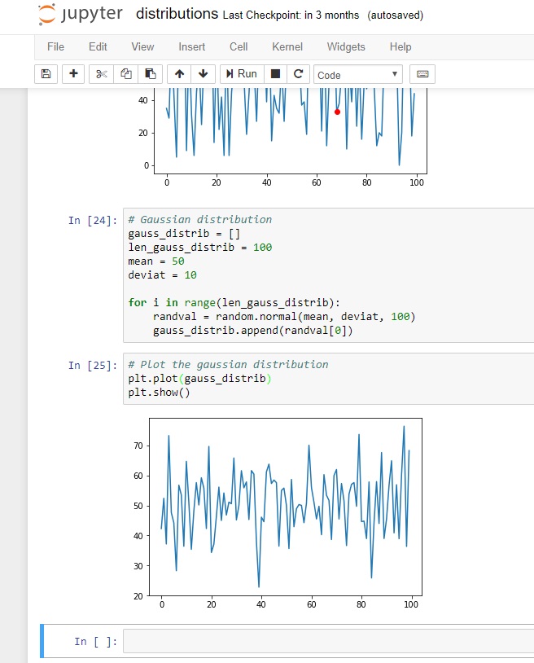Click the '# Gaussian distribution' comment line
Viewport: 534px width, 663px height.
[199, 219]
